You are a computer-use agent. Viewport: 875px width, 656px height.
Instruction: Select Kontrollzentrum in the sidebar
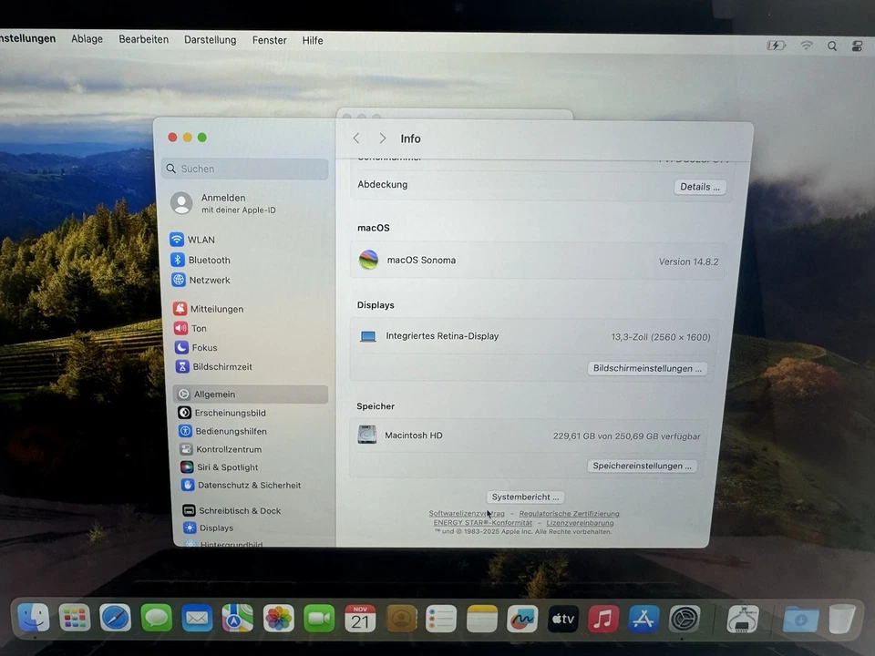(221, 449)
